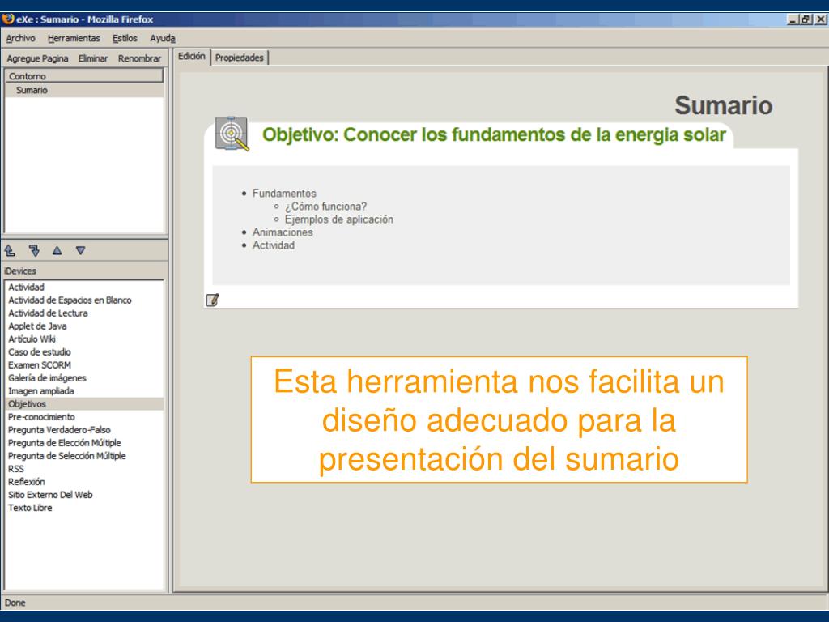Open the Ayuda menu
The height and width of the screenshot is (622, 829).
click(x=162, y=38)
